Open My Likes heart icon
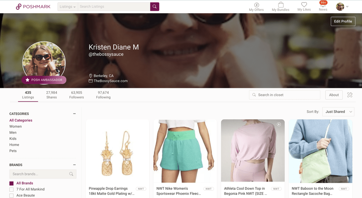The height and width of the screenshot is (198, 362). 304,4
